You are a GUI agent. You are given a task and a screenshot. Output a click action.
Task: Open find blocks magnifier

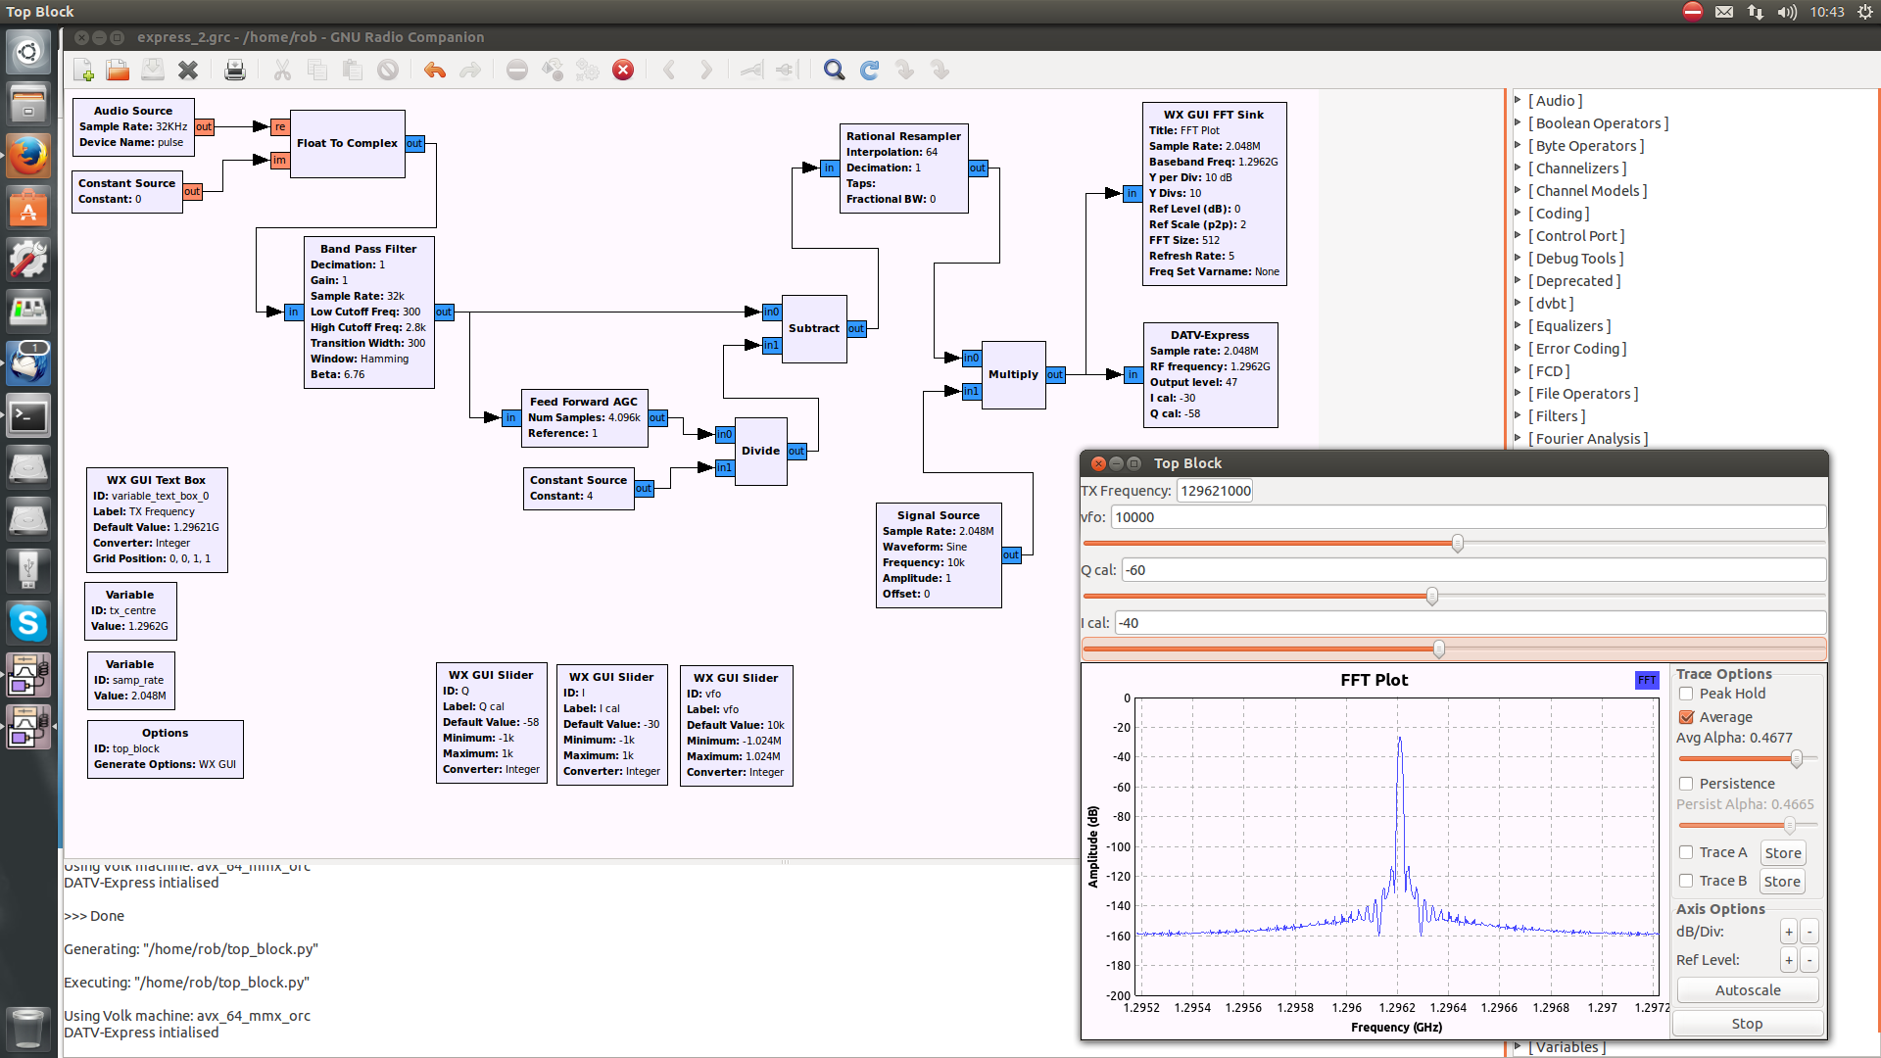[x=834, y=70]
